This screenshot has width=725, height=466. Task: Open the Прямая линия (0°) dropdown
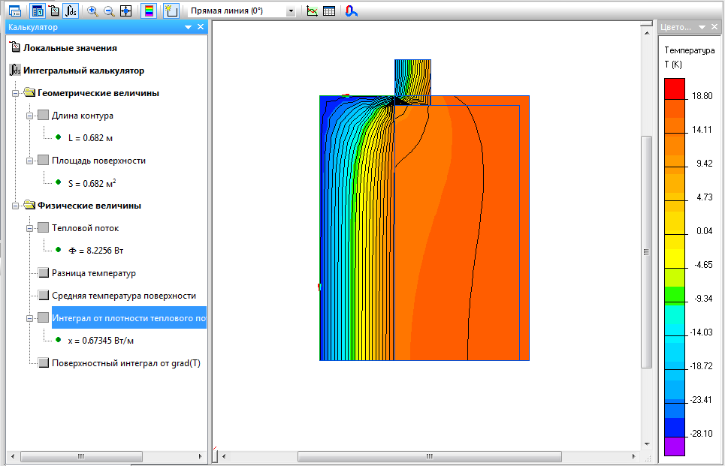(291, 11)
